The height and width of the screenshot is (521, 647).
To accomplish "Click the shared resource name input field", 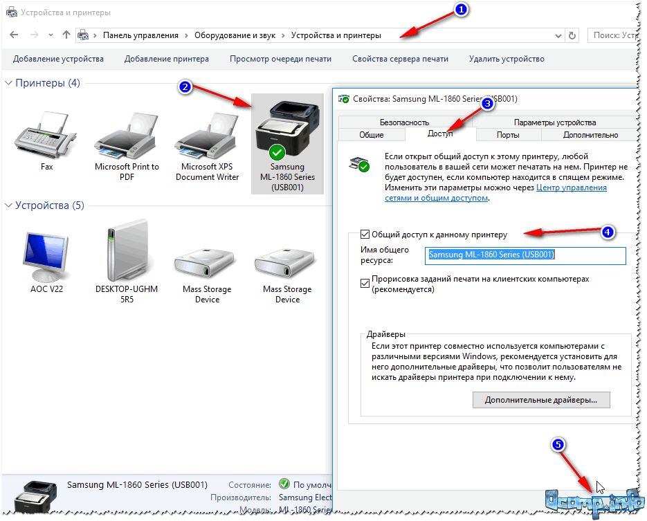I will point(525,255).
